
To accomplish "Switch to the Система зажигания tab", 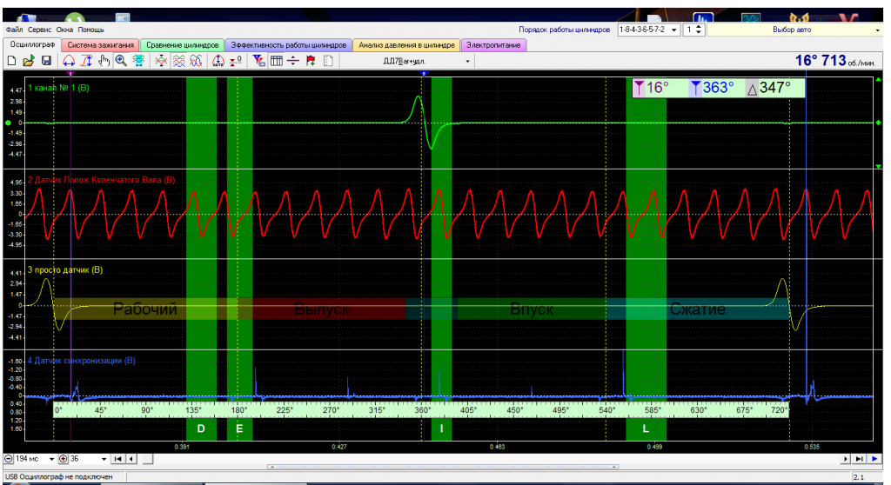I will tap(100, 45).
